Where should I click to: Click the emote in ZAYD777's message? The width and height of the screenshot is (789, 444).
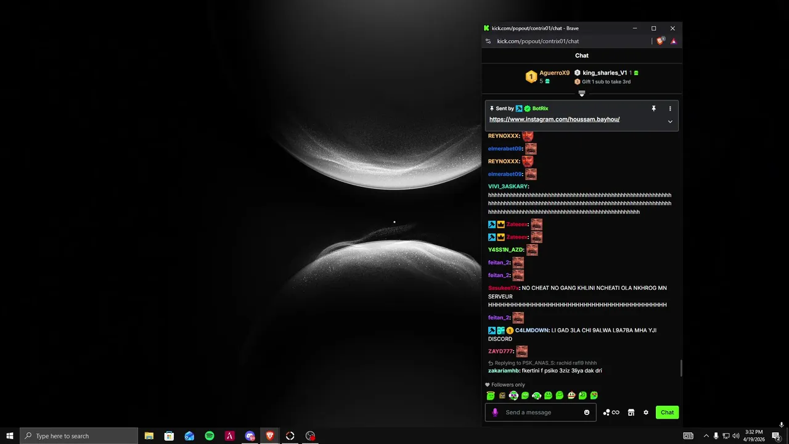click(x=522, y=351)
